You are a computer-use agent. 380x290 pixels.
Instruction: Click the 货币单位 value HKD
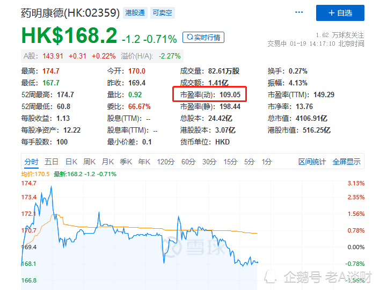(223, 142)
